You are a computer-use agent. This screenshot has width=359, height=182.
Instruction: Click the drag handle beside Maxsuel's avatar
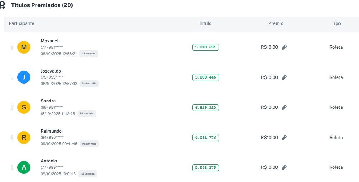point(12,47)
